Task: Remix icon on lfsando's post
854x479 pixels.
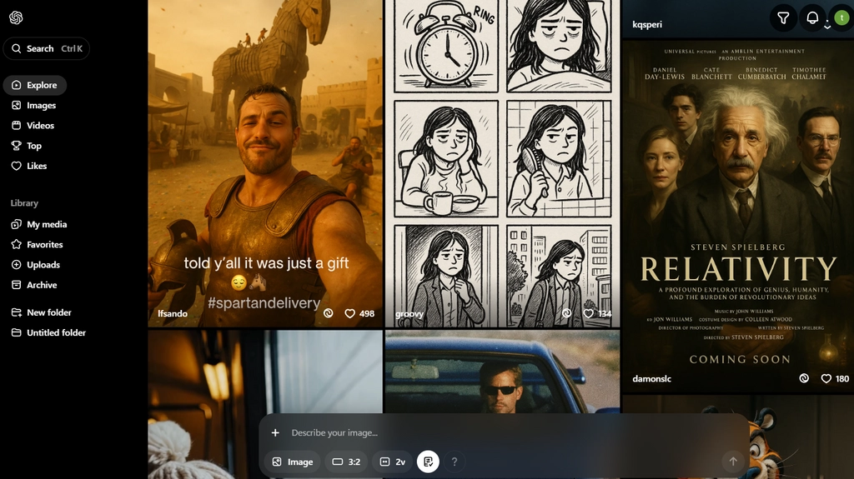Action: tap(328, 313)
